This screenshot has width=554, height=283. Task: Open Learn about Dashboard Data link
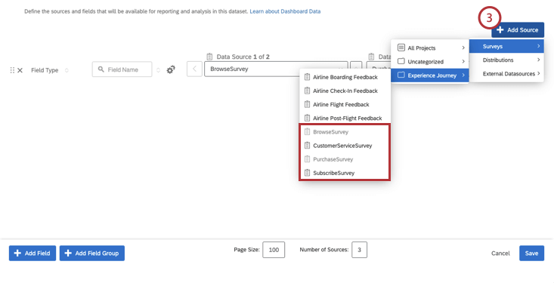[x=285, y=11]
